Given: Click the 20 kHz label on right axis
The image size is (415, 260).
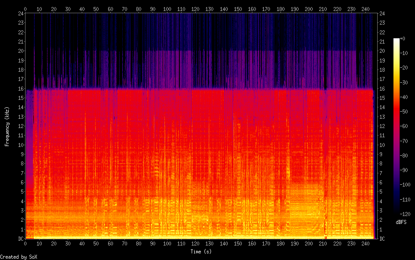Looking at the screenshot, I should click(382, 51).
